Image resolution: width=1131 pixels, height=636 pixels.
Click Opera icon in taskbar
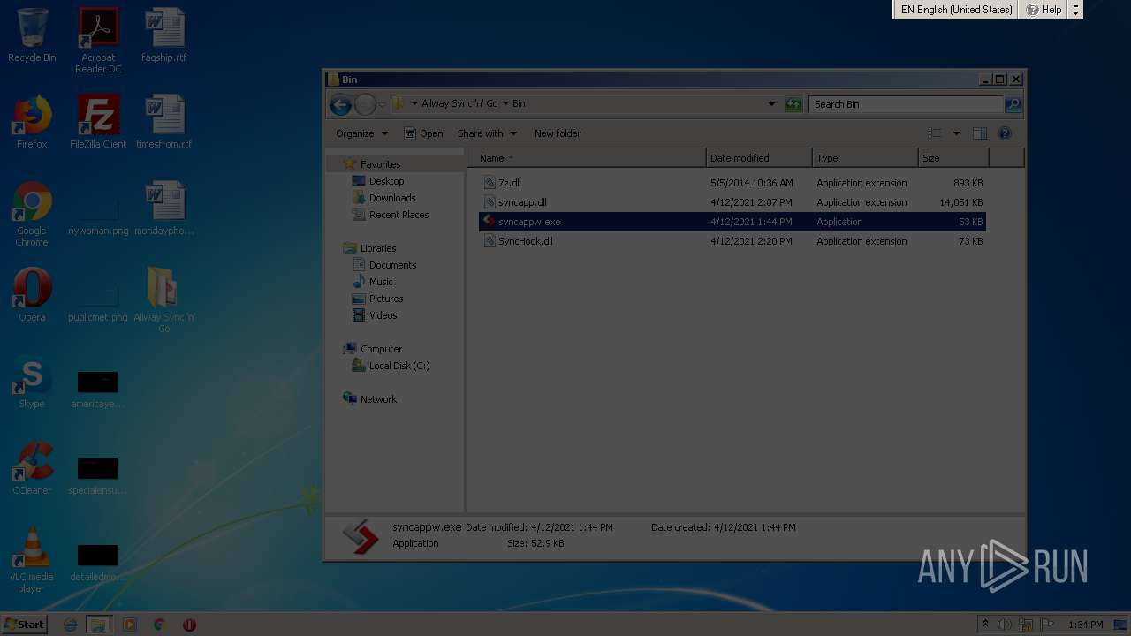point(189,625)
